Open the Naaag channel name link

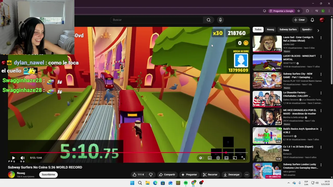(x=21, y=173)
